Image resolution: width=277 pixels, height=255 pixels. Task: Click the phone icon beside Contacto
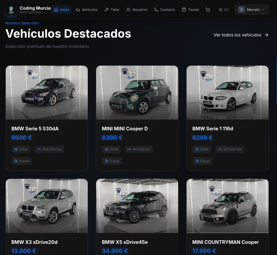click(x=156, y=10)
